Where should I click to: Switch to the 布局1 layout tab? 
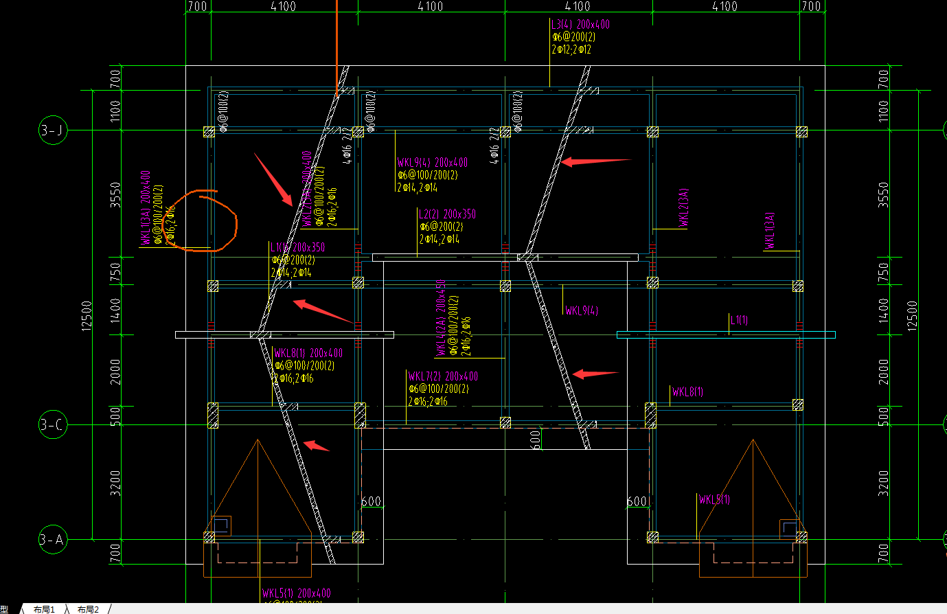coord(44,609)
